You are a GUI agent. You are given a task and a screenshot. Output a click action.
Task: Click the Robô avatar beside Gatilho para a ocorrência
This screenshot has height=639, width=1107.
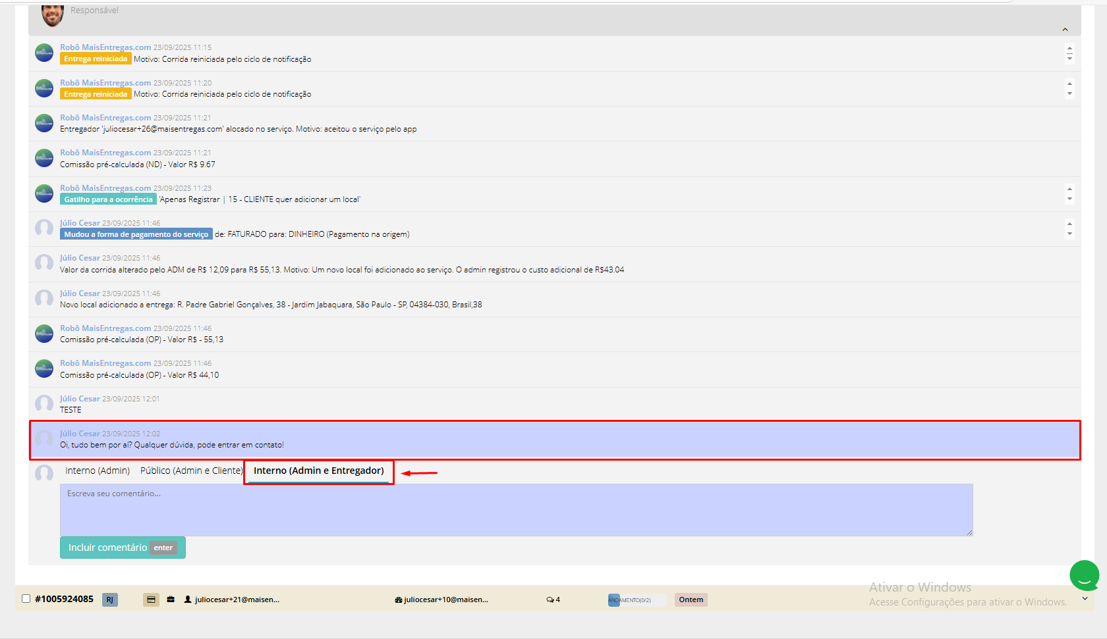(44, 193)
